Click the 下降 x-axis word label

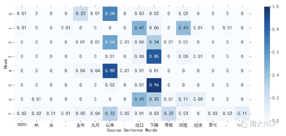[154, 125]
